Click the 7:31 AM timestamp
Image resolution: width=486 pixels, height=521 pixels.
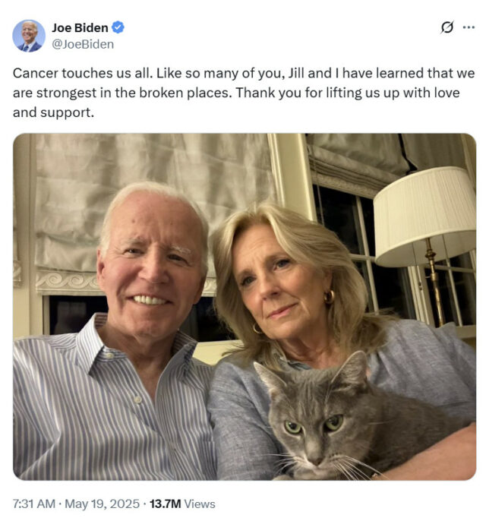34,504
